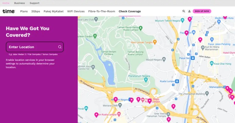
Task: Click the Sunken Garden flower marker
Action: (95, 36)
